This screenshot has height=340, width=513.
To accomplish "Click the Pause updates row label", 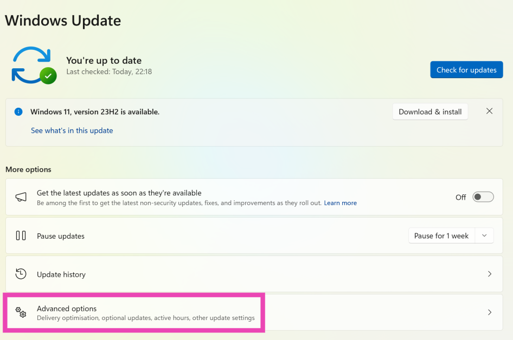I will 61,236.
